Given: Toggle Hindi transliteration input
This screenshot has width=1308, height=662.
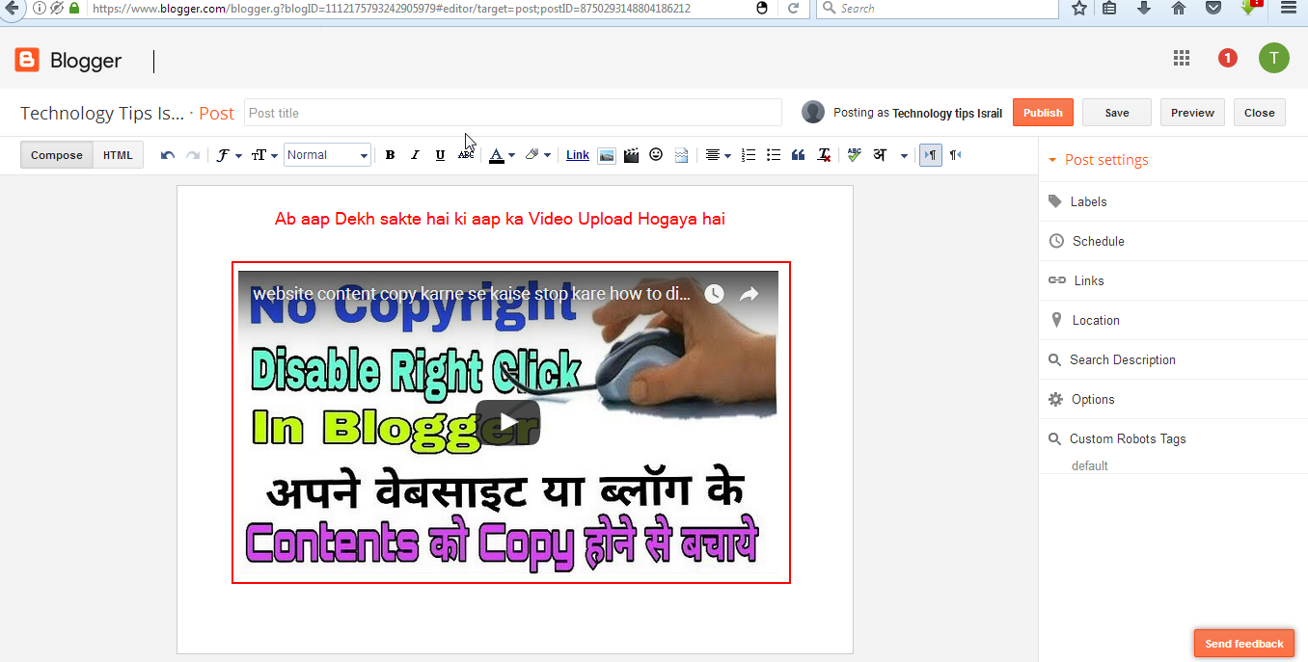Looking at the screenshot, I should (x=880, y=155).
